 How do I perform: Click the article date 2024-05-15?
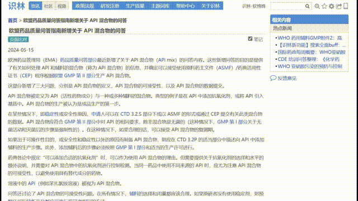[21, 50]
